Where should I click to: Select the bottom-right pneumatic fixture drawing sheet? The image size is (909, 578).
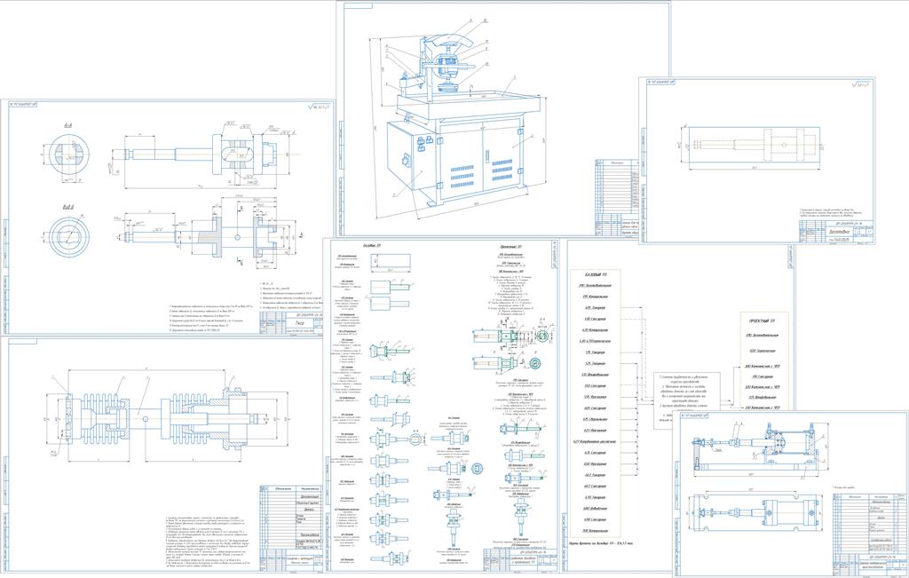pyautogui.click(x=791, y=494)
